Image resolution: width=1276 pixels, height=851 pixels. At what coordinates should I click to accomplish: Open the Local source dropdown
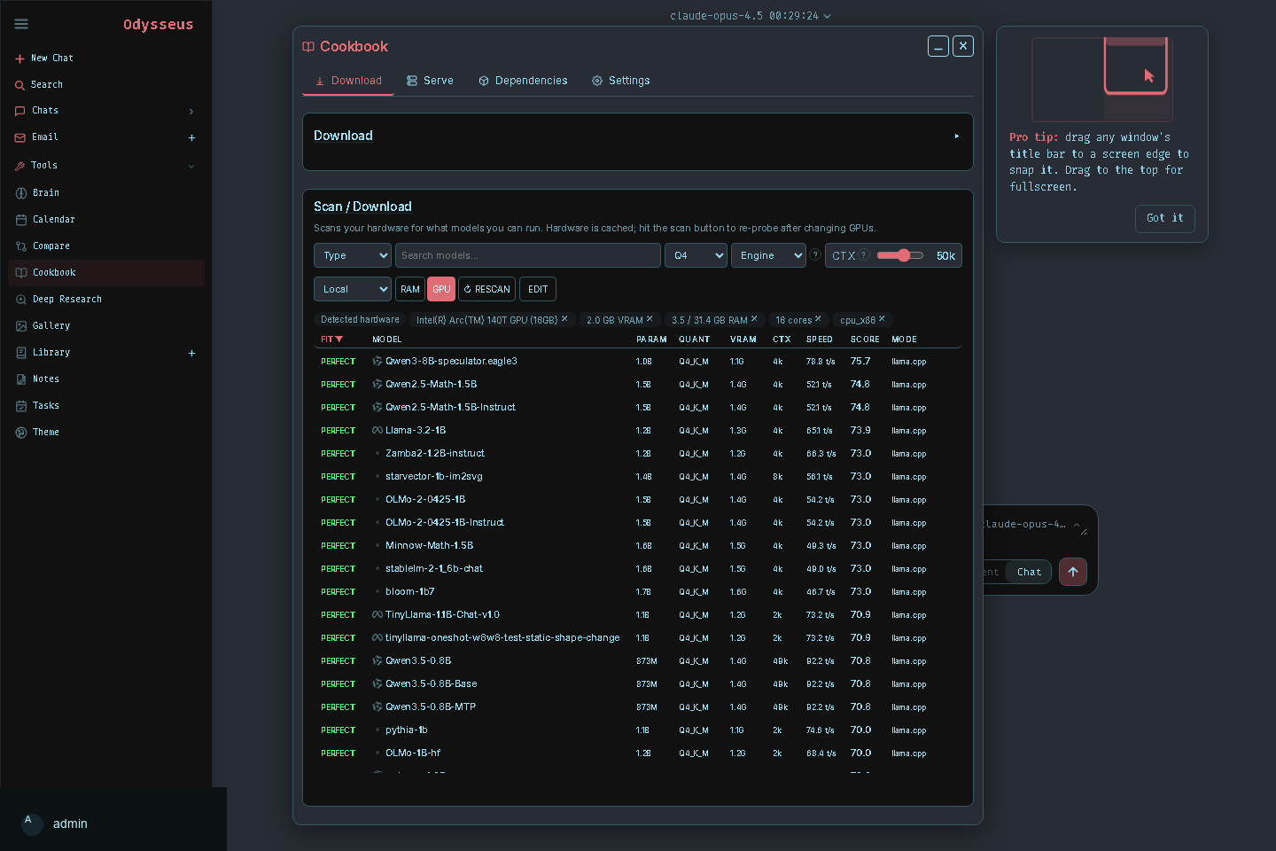[353, 289]
